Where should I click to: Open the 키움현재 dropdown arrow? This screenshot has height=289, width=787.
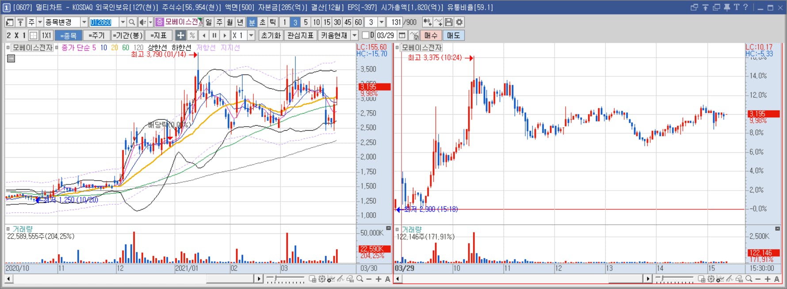pos(355,35)
